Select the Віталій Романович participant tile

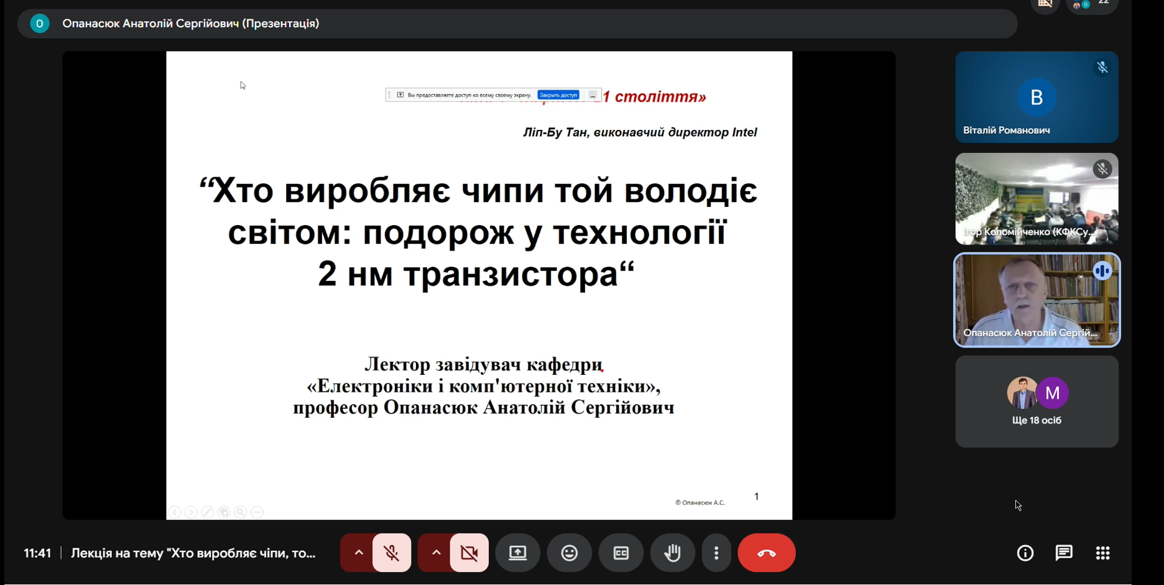click(x=1037, y=97)
